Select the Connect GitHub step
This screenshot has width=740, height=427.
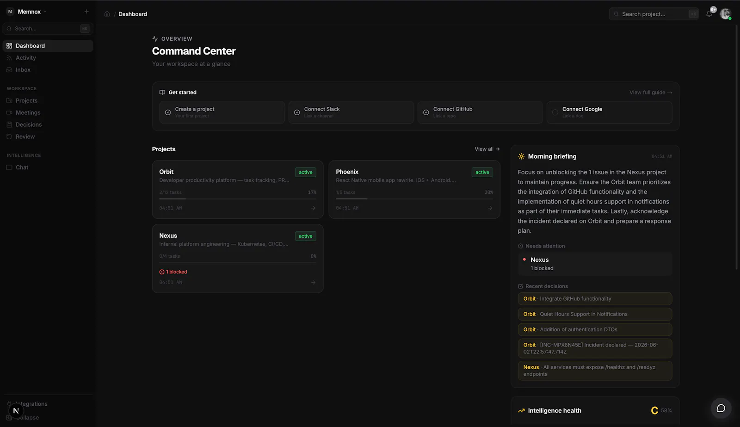tap(480, 112)
